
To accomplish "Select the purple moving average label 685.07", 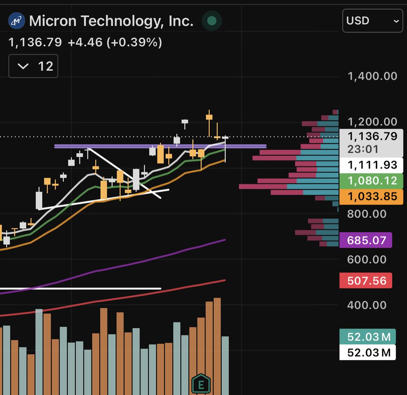I will [x=366, y=240].
